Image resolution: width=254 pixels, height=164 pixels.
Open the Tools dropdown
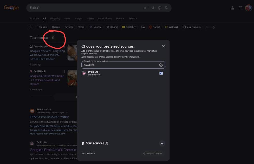(x=133, y=19)
